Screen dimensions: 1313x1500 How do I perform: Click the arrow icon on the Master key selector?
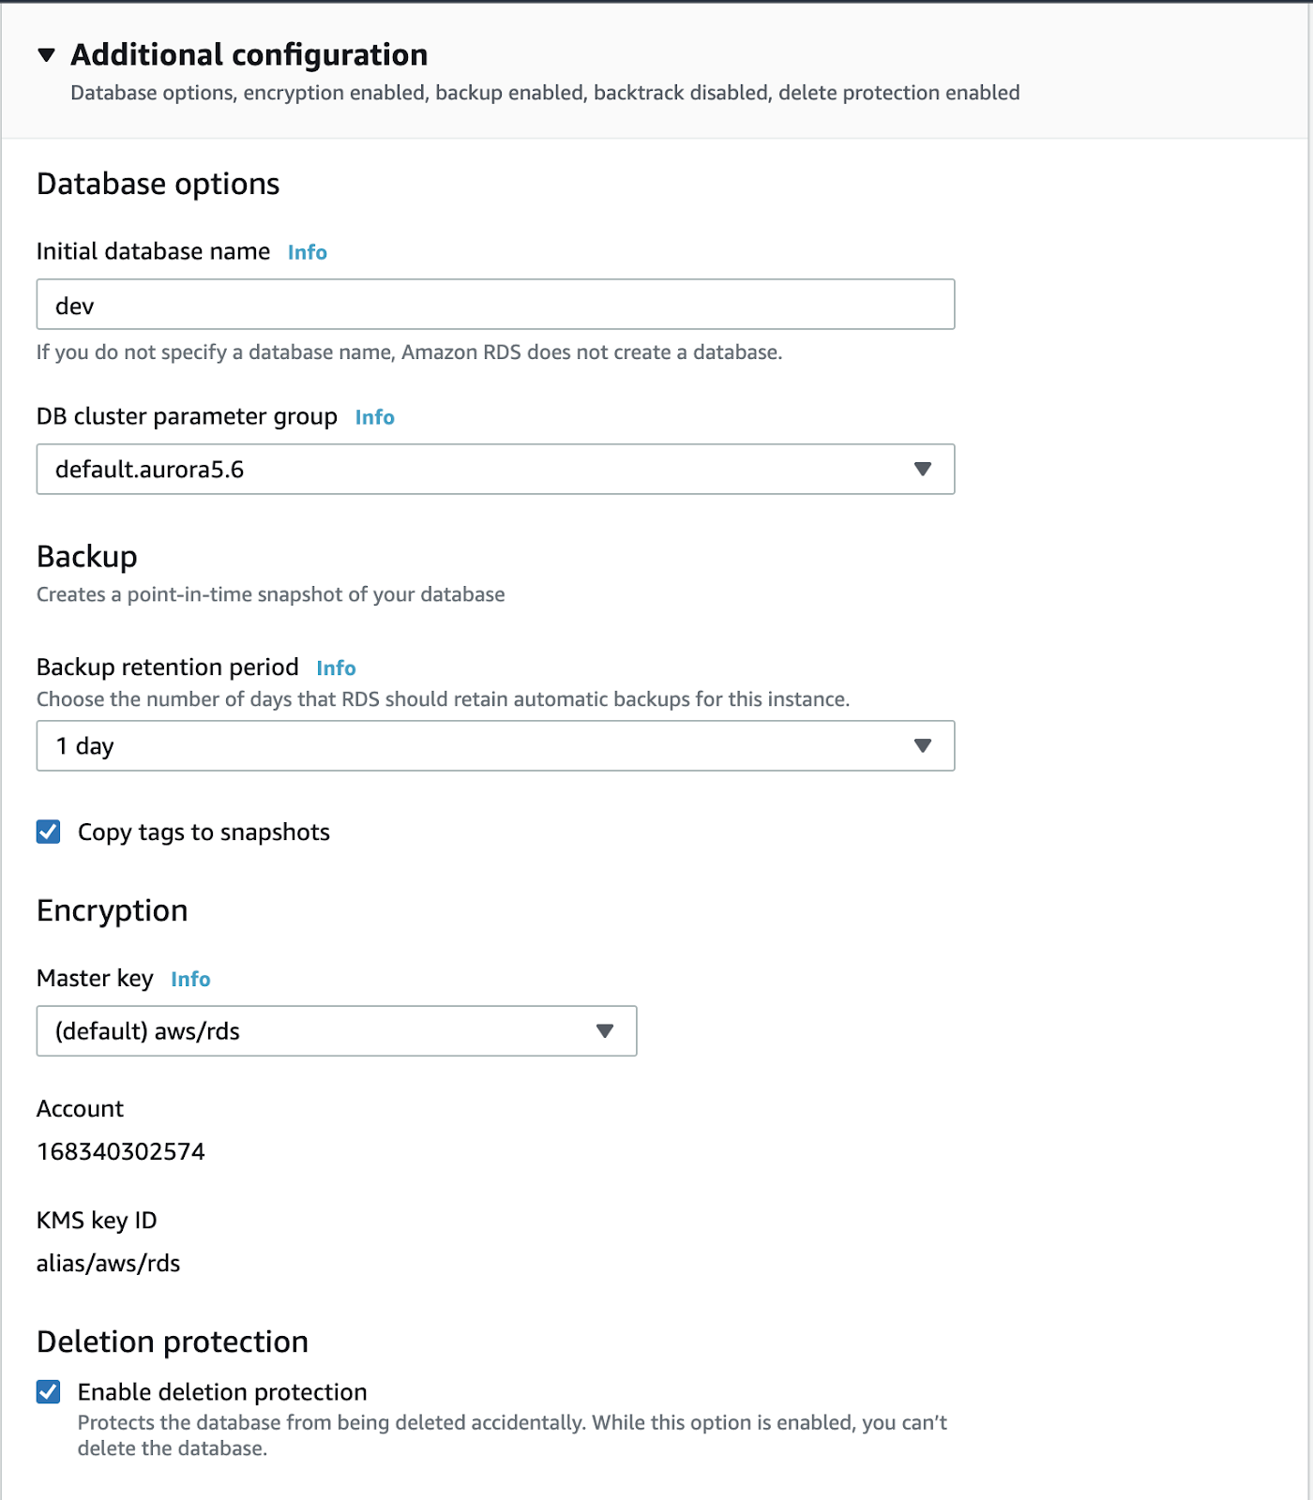[x=605, y=1031]
